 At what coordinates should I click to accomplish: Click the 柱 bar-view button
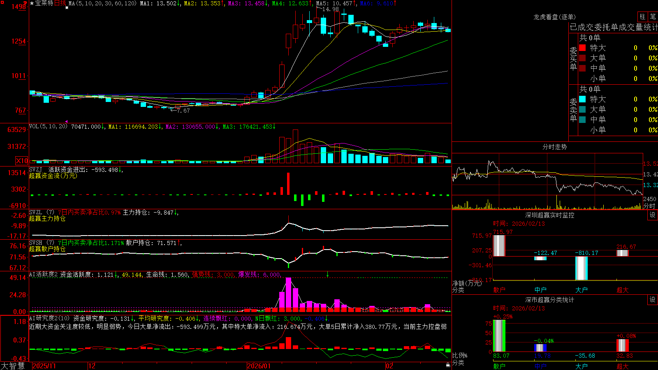tap(642, 17)
